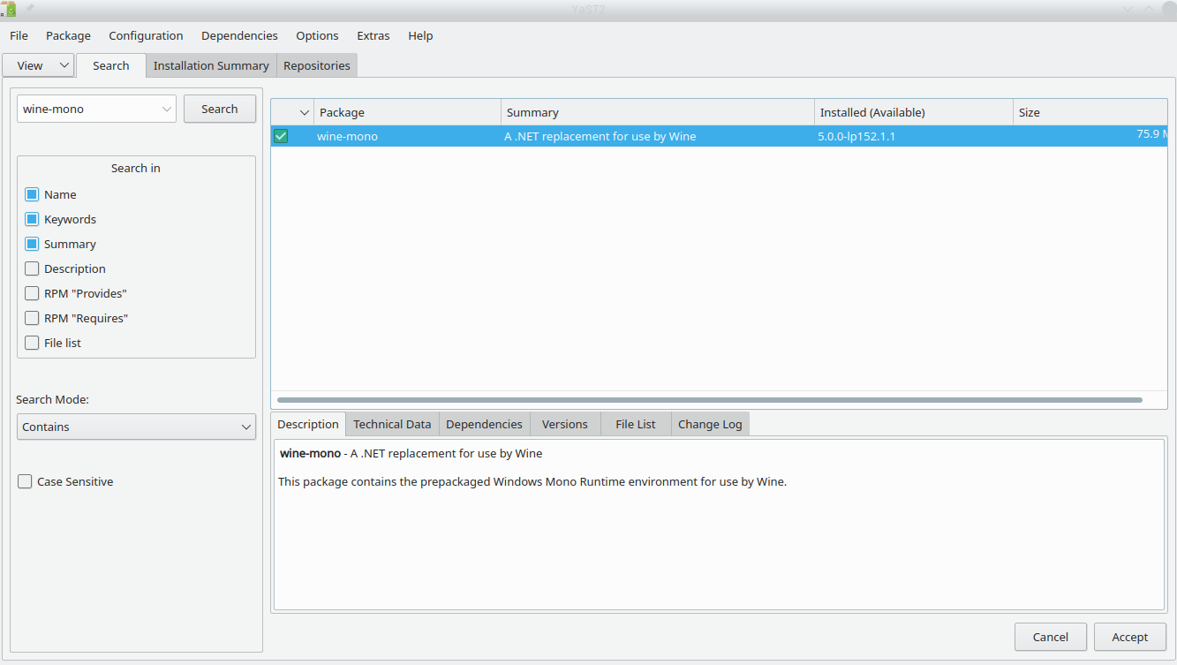Screen dimensions: 1177x665
Task: Select the wine-mono package row name
Action: tap(347, 136)
